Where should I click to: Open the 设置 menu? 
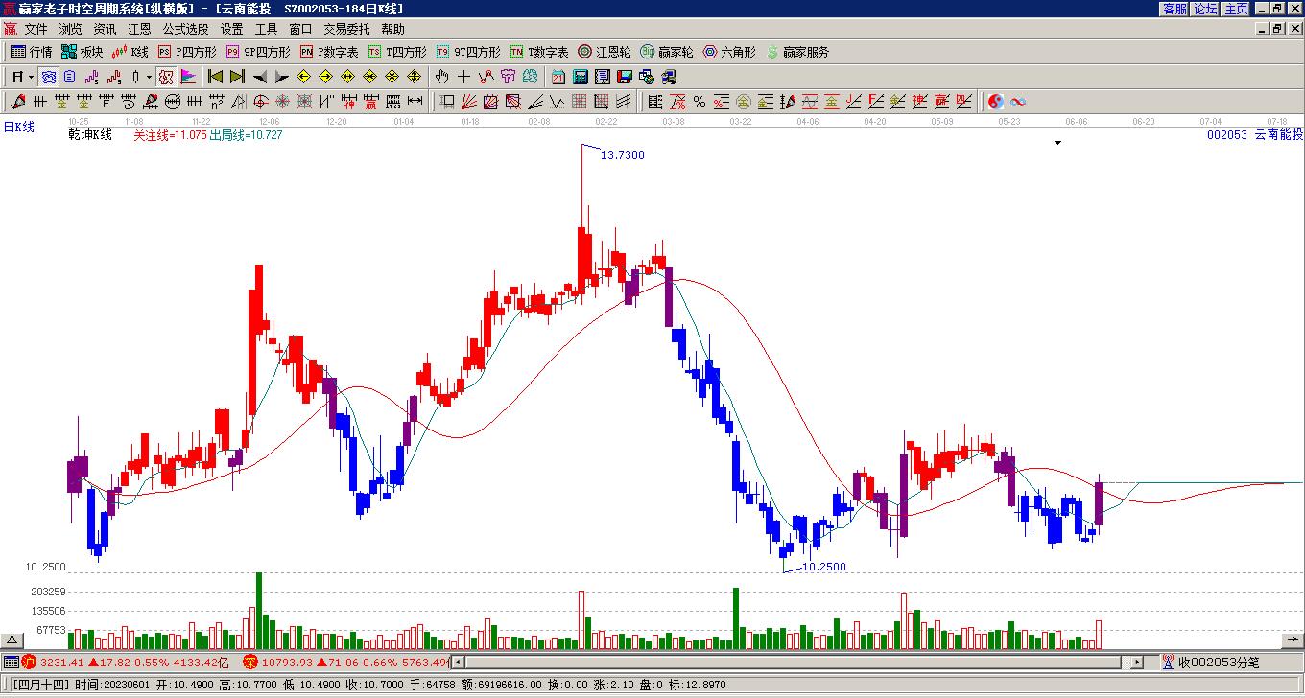click(231, 30)
